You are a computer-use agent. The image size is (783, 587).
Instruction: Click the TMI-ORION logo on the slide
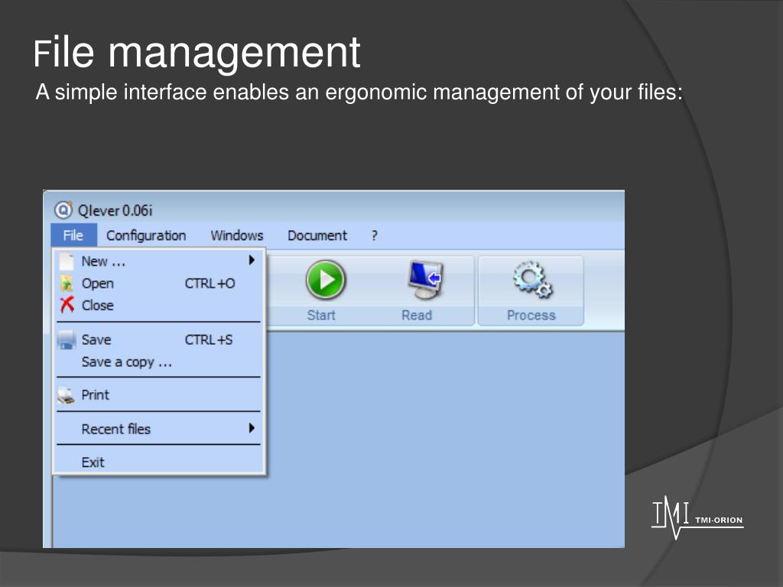[697, 517]
